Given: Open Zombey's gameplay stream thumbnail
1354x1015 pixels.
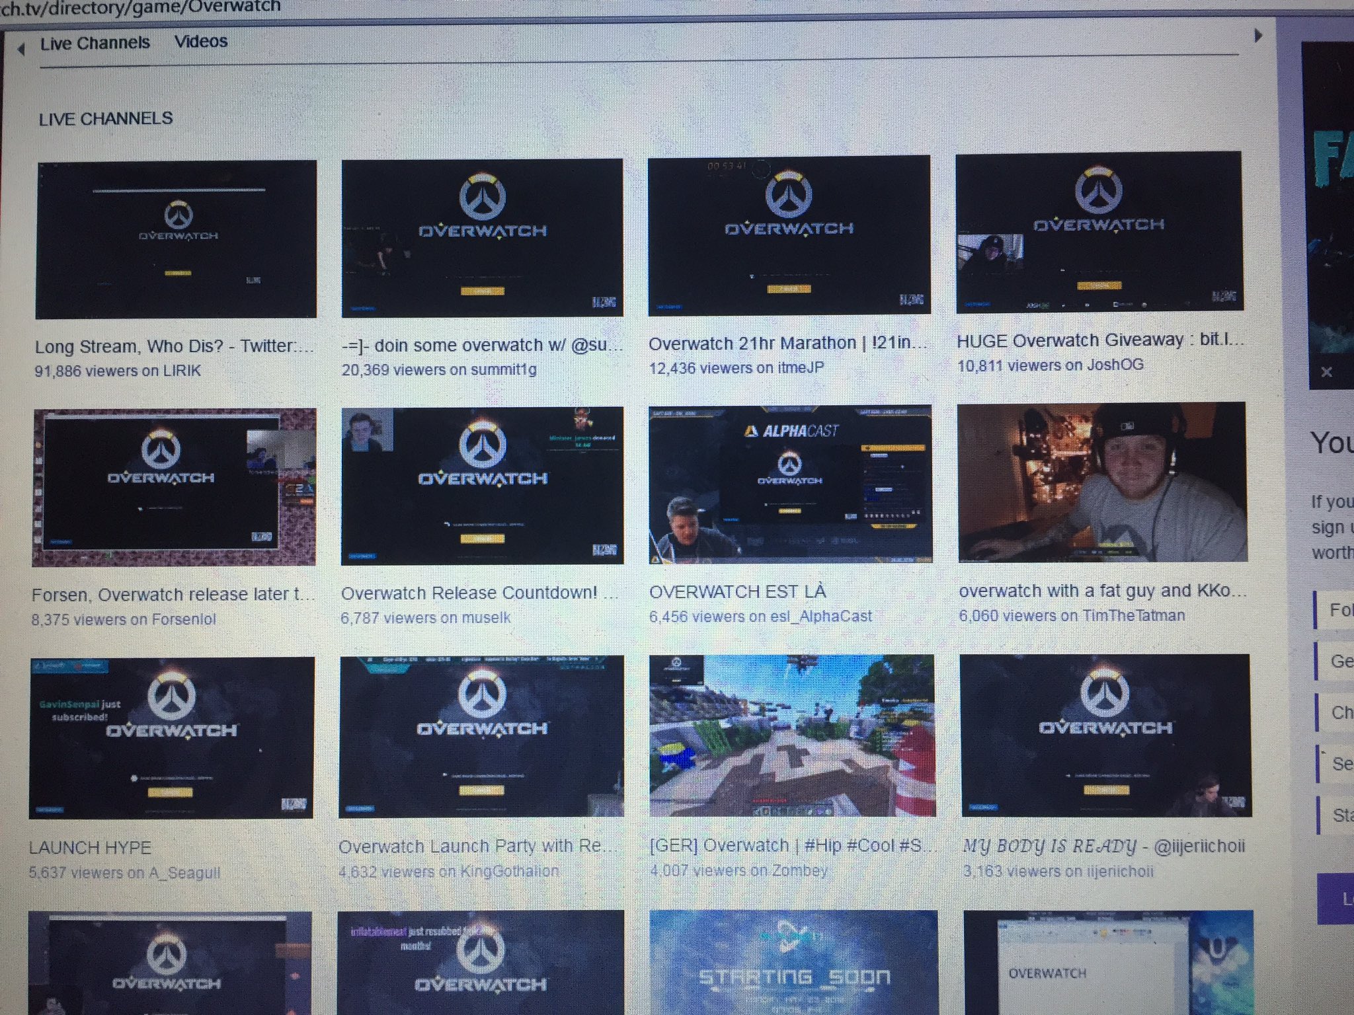Looking at the screenshot, I should (x=792, y=736).
